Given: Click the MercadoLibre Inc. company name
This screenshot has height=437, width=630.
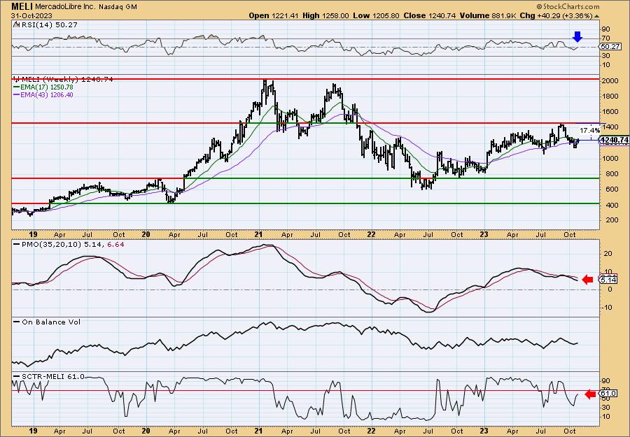Looking at the screenshot, I should click(66, 7).
